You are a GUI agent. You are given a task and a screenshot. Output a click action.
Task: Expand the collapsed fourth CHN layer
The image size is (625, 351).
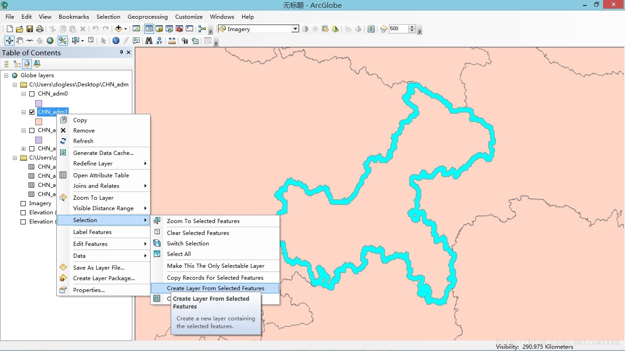[23, 149]
